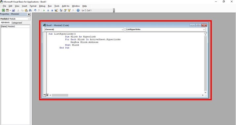The height and width of the screenshot is (125, 236).
Task: Click the View Microsoft Excel icon
Action: point(3,10)
